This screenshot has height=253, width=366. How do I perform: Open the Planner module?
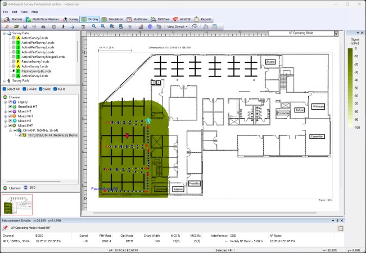click(13, 19)
